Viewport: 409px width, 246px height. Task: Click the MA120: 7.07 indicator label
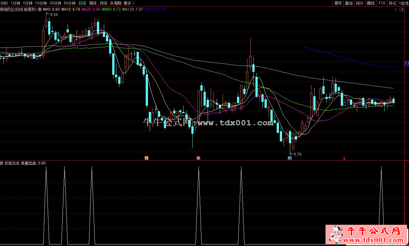click(133, 9)
